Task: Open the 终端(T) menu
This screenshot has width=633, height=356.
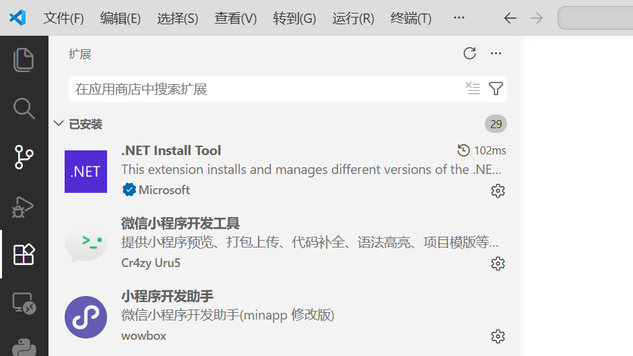Action: [x=411, y=18]
